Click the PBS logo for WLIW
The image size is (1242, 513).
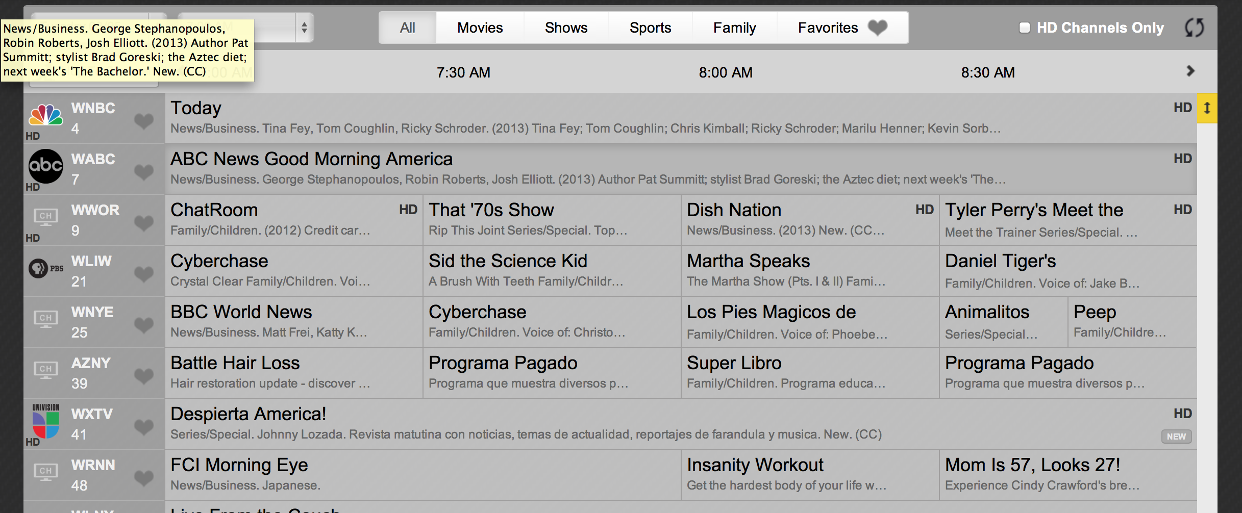coord(46,268)
